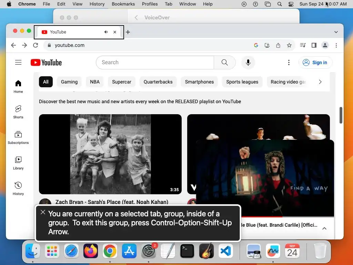Open Zach Bryan - Sarah's Place video title
Viewport: 353px width, 265px height.
coord(112,202)
